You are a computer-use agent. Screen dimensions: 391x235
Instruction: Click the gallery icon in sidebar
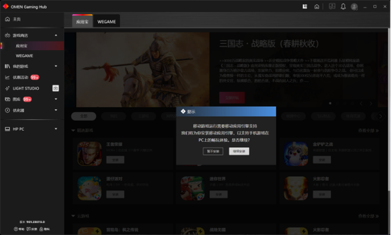[x=8, y=99]
